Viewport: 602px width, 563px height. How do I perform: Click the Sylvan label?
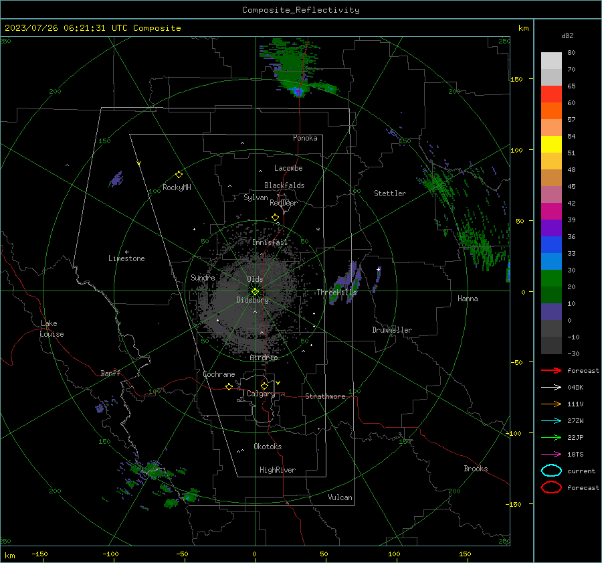[256, 197]
